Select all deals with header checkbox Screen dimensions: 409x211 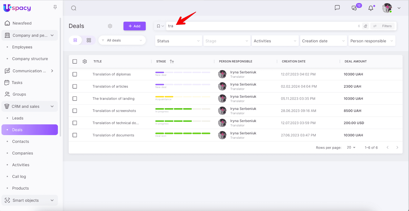[x=75, y=62]
